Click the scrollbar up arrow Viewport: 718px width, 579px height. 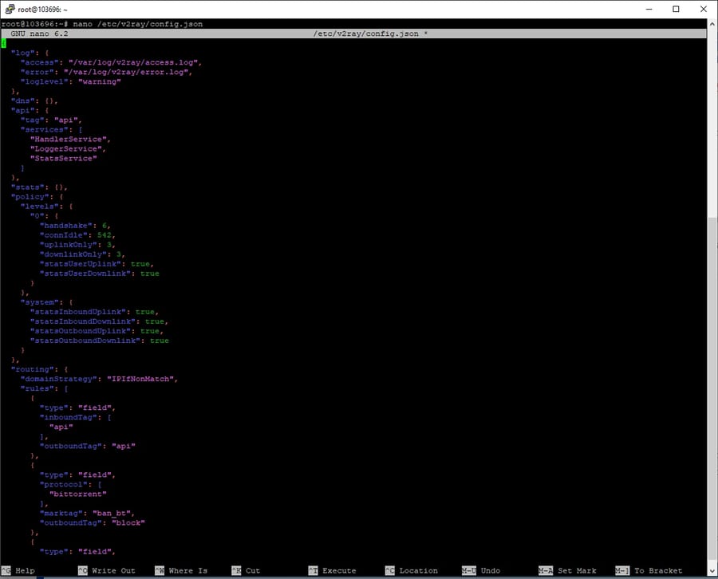pos(712,23)
